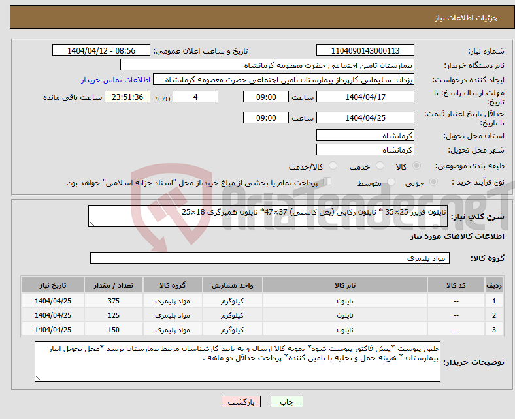This screenshot has height=419, width=515.
Task: Click quantity 150 in row 3
Action: point(113,330)
